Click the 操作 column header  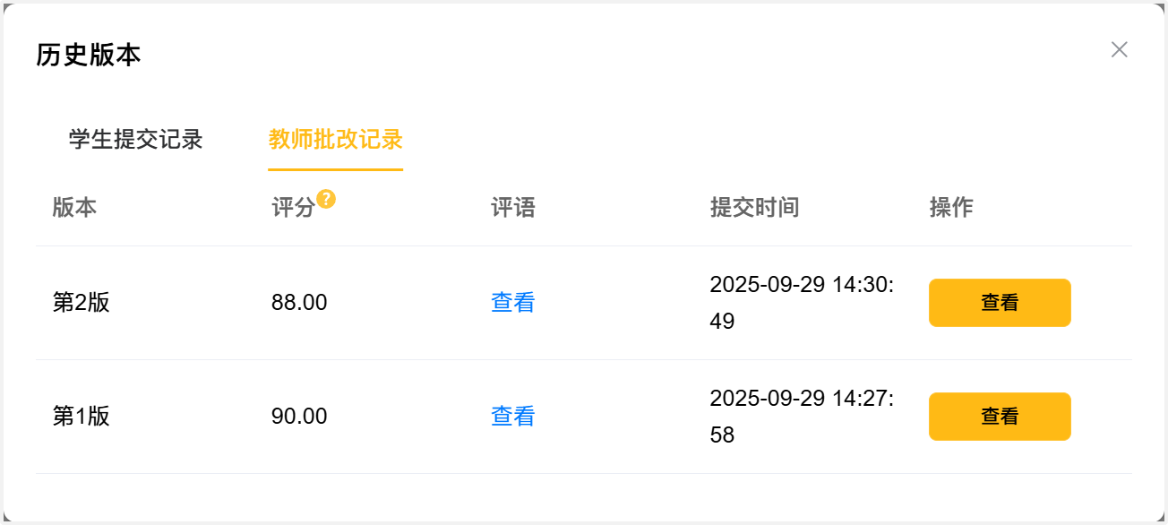(x=951, y=208)
